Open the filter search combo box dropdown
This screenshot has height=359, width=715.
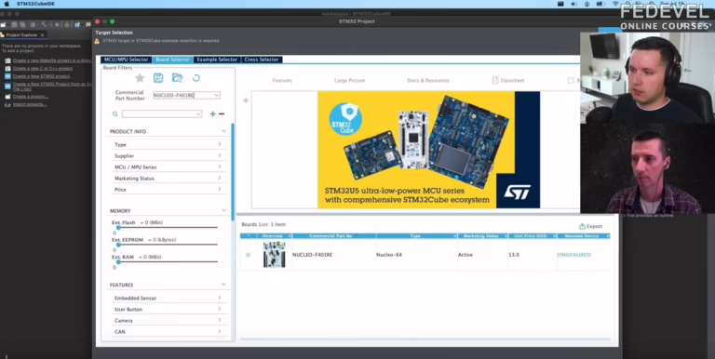pos(198,113)
